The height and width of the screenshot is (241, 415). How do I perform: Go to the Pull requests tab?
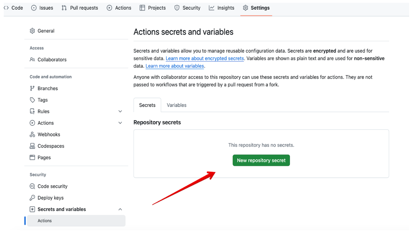pos(80,8)
